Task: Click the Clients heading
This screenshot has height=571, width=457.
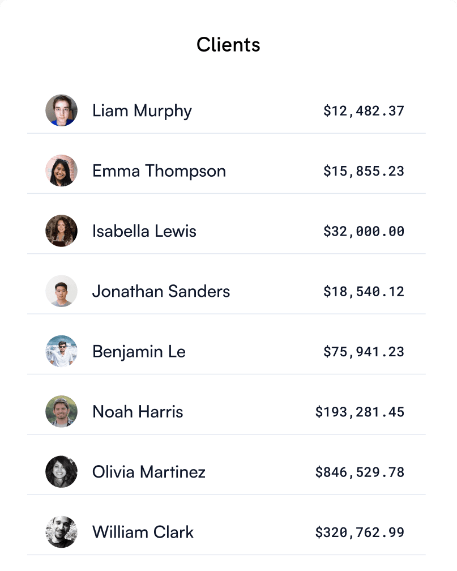Action: click(x=228, y=44)
